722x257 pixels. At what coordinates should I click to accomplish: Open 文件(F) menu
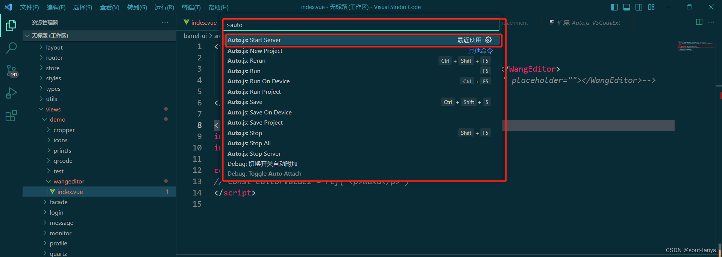point(29,7)
